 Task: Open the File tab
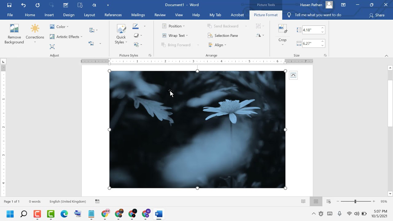tap(10, 15)
